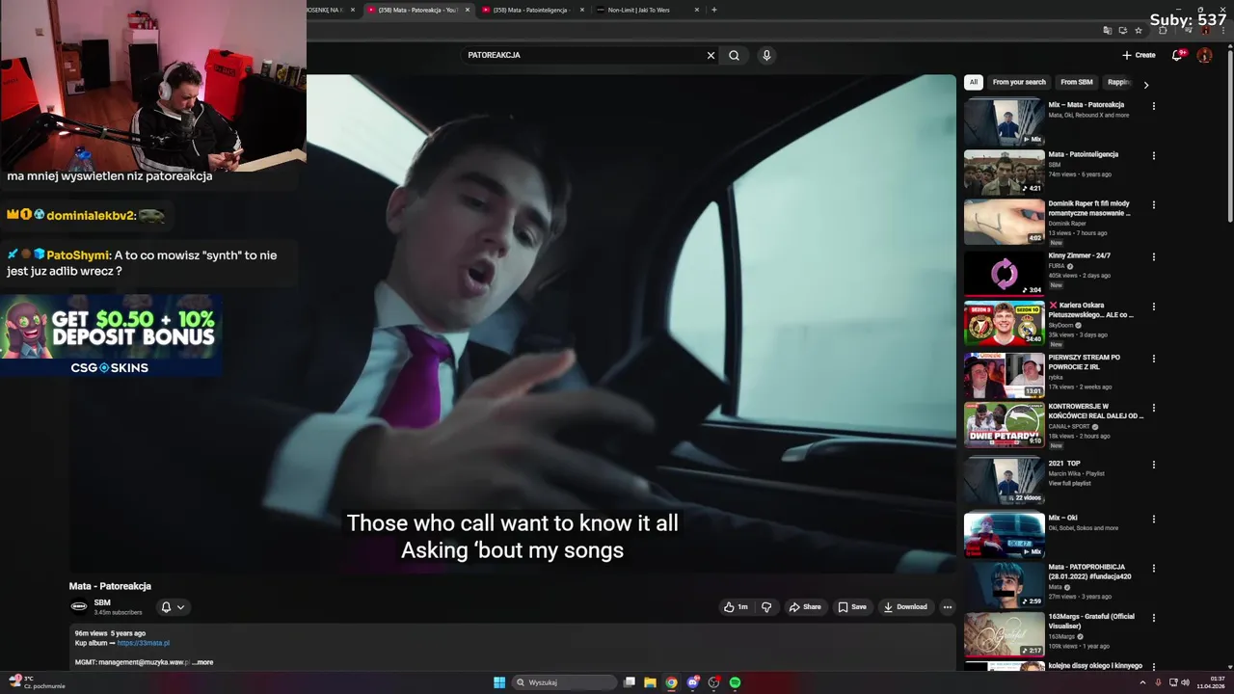1234x694 pixels.
Task: Click the YouTube search magnifier button
Action: click(x=734, y=55)
